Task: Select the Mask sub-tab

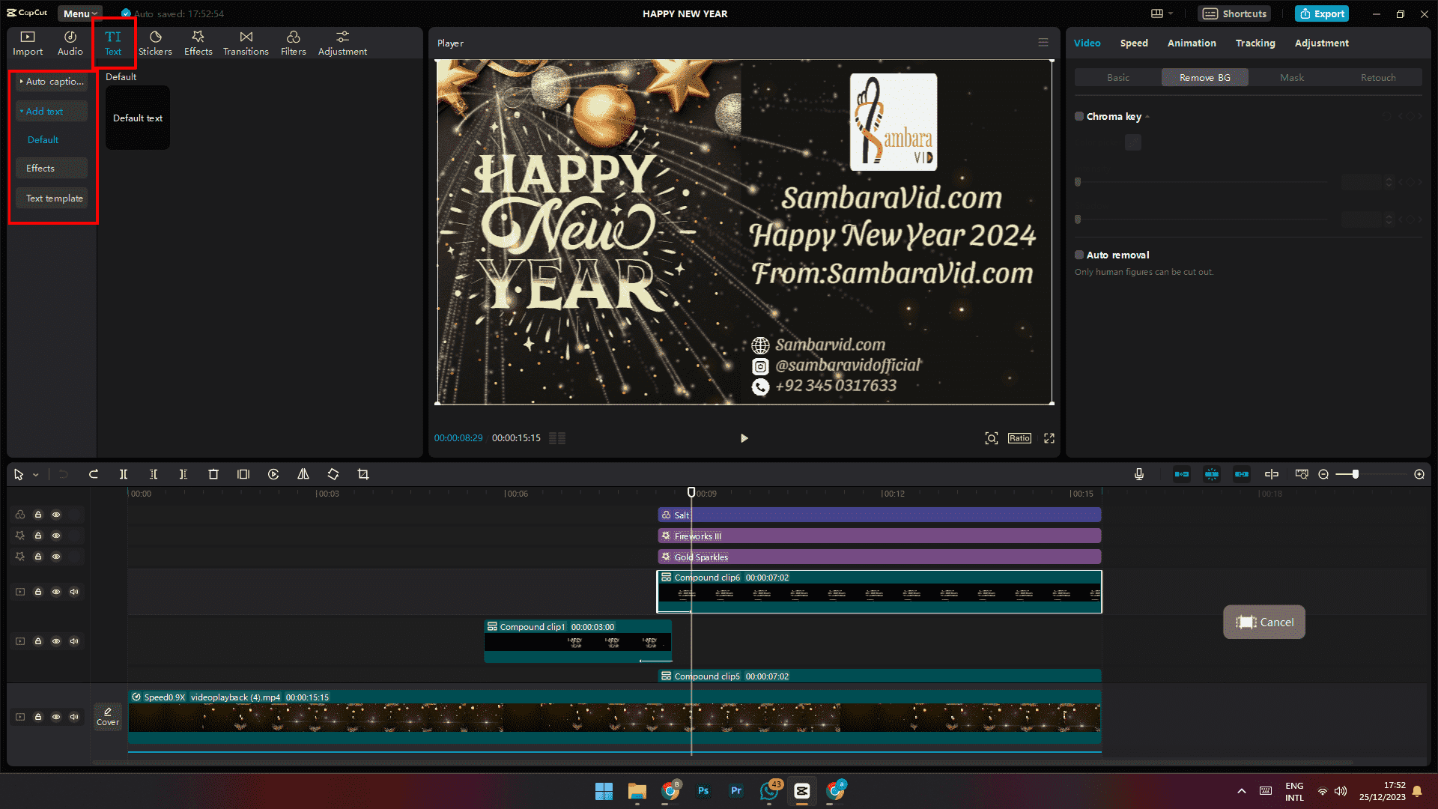Action: (1291, 77)
